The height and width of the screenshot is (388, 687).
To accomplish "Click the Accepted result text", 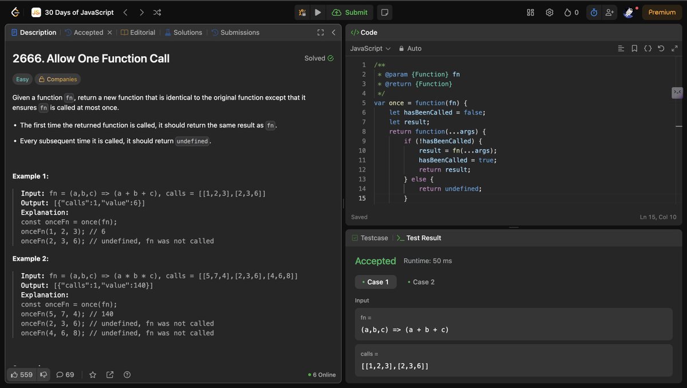I will point(376,261).
